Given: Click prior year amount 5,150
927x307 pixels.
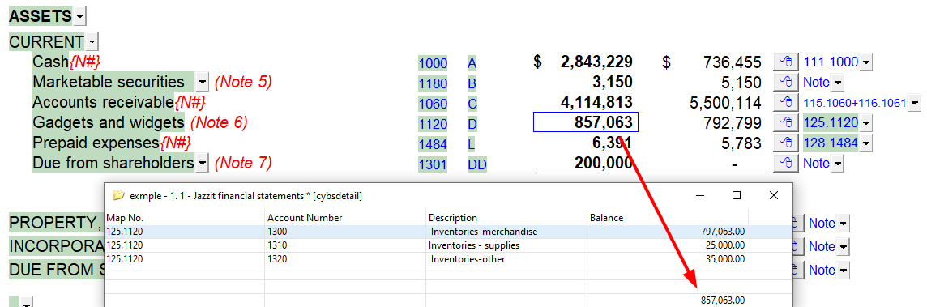Looking at the screenshot, I should click(x=741, y=83).
